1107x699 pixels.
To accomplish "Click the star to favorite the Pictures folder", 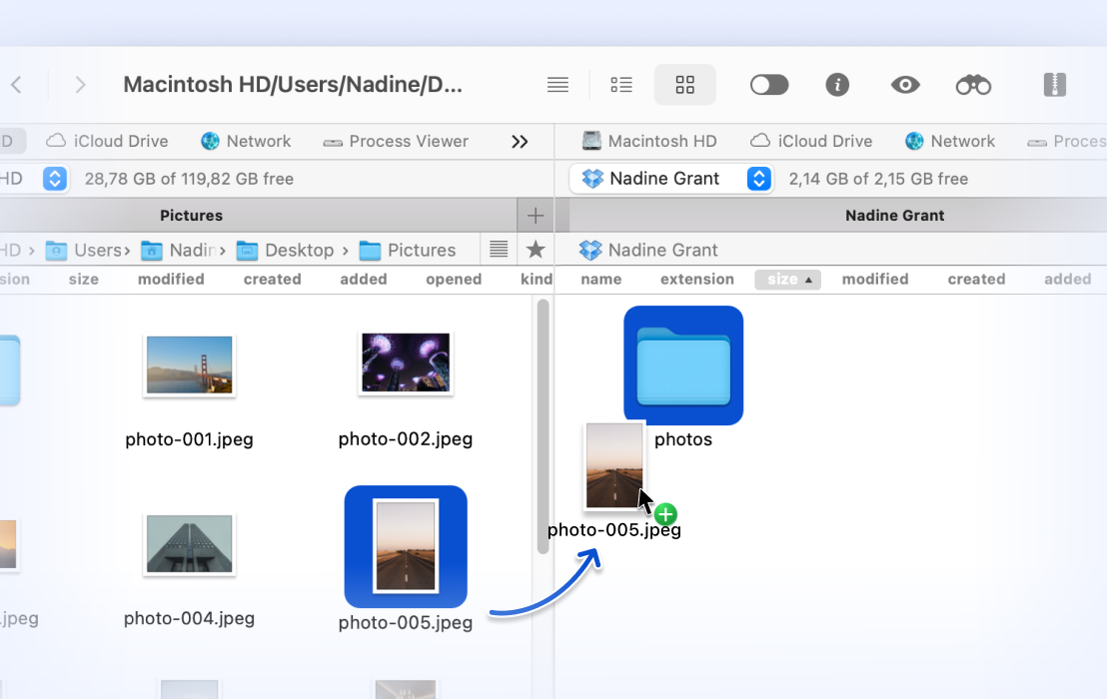I will coord(536,249).
